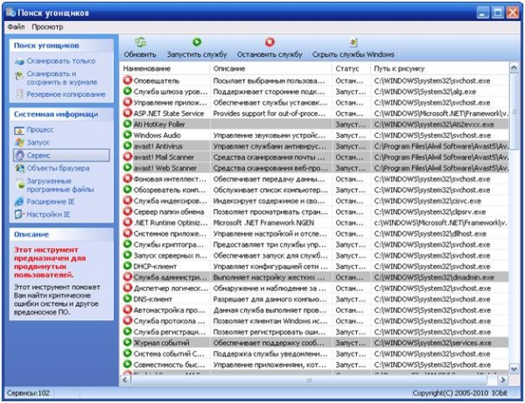Sort by the Статус column header
525x403 pixels.
click(351, 68)
